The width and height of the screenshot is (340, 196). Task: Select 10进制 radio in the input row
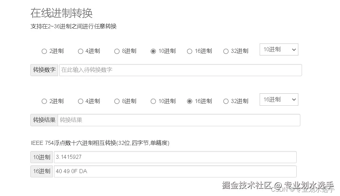153,51
